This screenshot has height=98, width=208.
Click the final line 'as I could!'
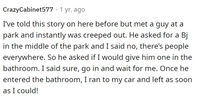coord(21,91)
